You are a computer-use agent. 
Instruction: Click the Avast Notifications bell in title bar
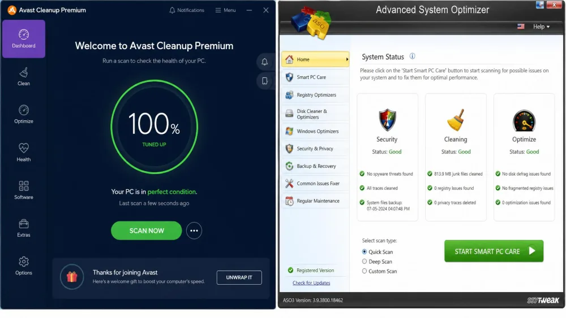click(187, 10)
